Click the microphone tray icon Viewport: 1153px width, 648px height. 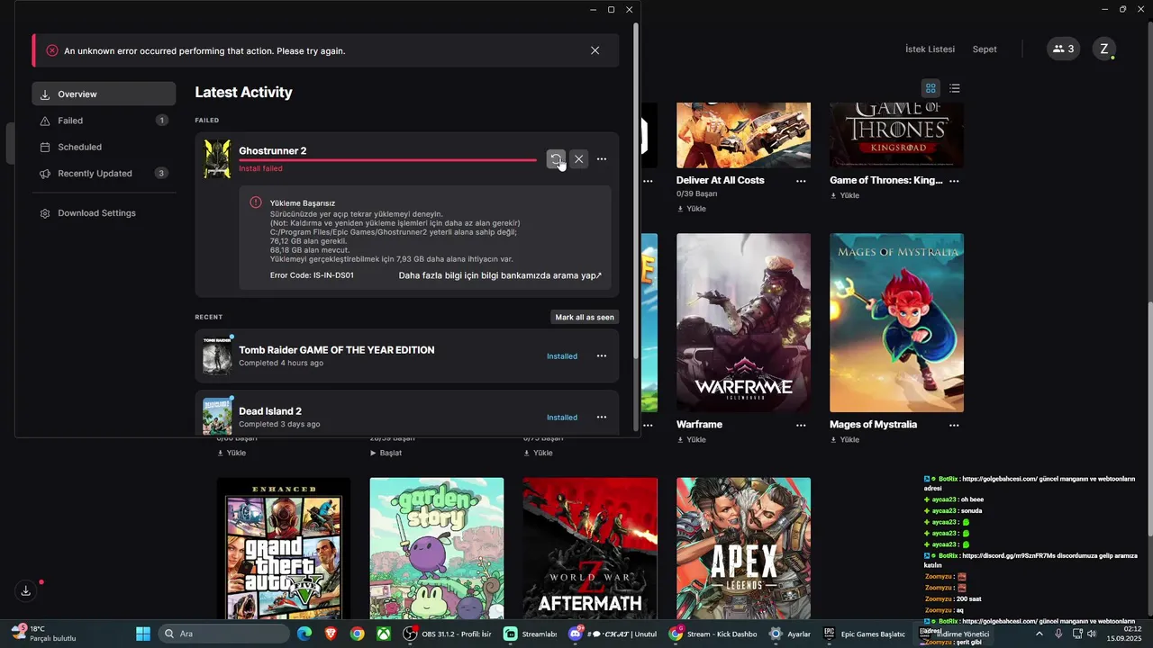[1058, 634]
